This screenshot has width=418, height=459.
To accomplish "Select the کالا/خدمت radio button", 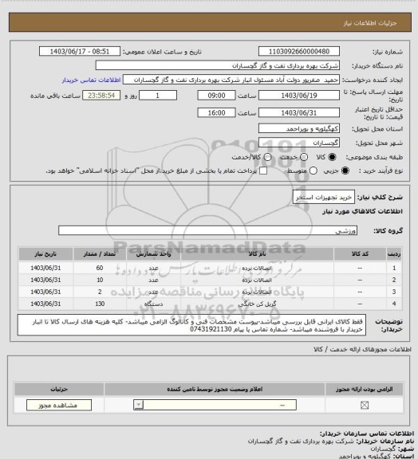I will [x=267, y=157].
